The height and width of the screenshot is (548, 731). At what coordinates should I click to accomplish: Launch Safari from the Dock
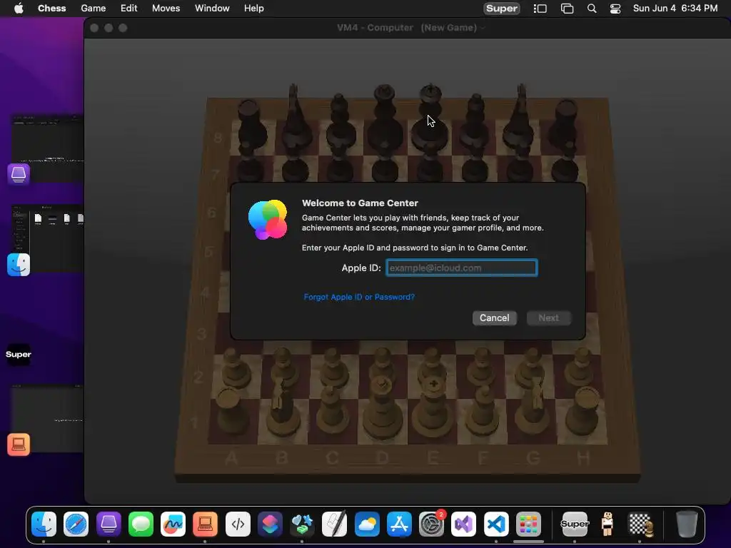[76, 524]
